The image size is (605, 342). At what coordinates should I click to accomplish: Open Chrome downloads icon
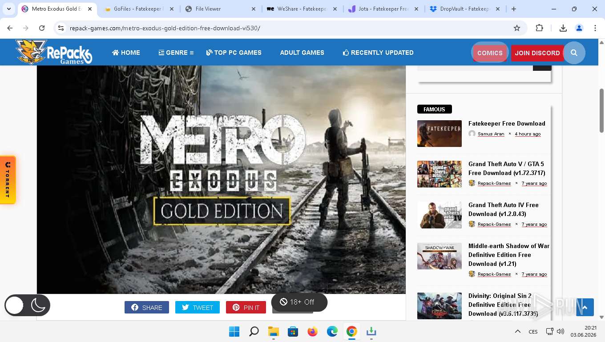coord(563,28)
